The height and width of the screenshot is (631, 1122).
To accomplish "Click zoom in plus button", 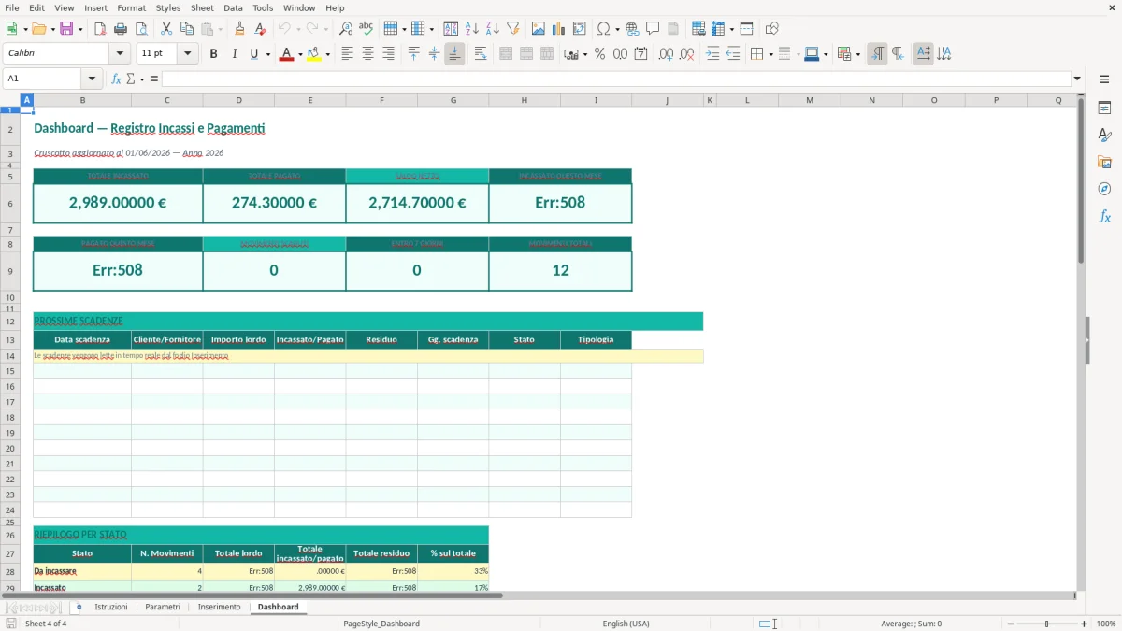I will [x=1085, y=624].
